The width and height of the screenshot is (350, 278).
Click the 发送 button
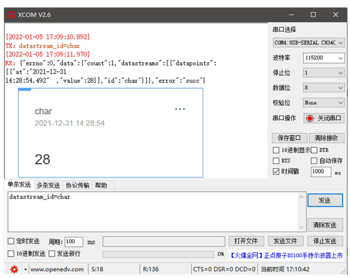coord(325,200)
